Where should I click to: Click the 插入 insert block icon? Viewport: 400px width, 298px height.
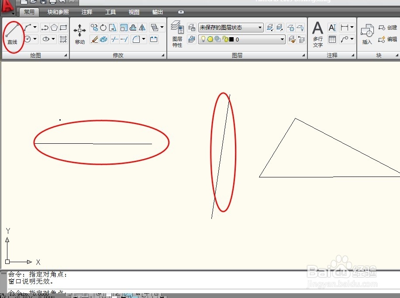tap(367, 34)
